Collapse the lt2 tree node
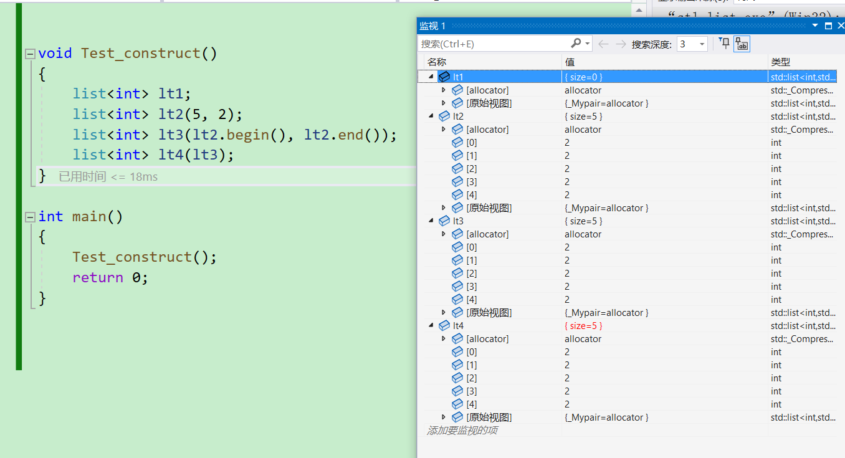The height and width of the screenshot is (458, 845). [431, 117]
